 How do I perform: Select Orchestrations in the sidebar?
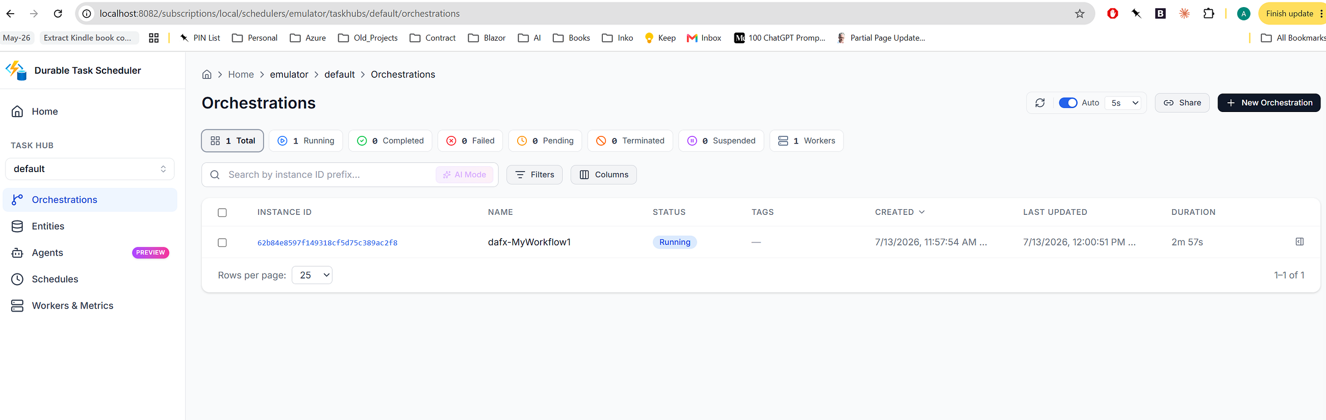pyautogui.click(x=90, y=200)
